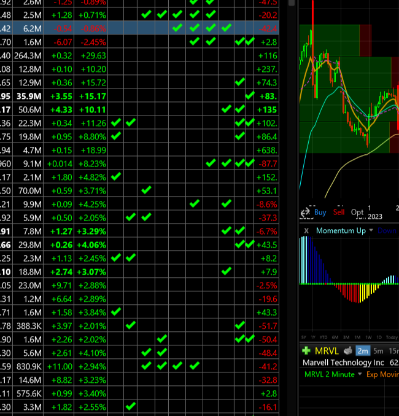Screen dimensions: 399x416
Task: Click the +29.63 percent cell
Action: click(91, 55)
